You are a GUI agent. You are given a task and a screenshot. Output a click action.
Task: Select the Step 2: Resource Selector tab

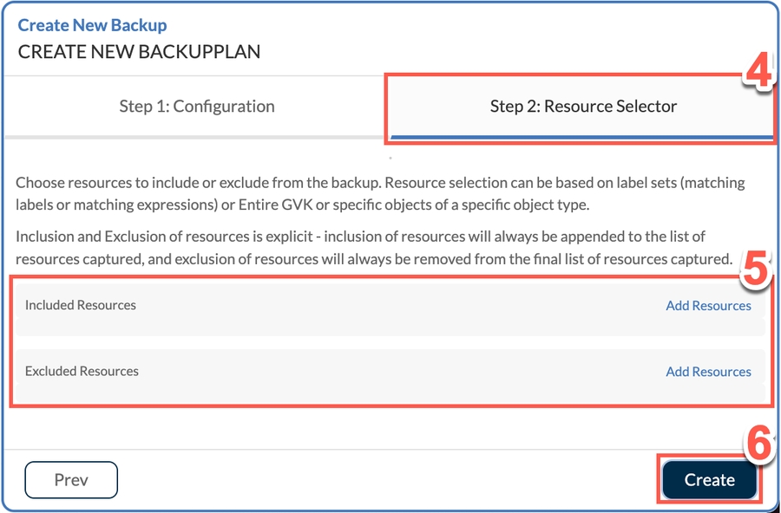pos(583,107)
